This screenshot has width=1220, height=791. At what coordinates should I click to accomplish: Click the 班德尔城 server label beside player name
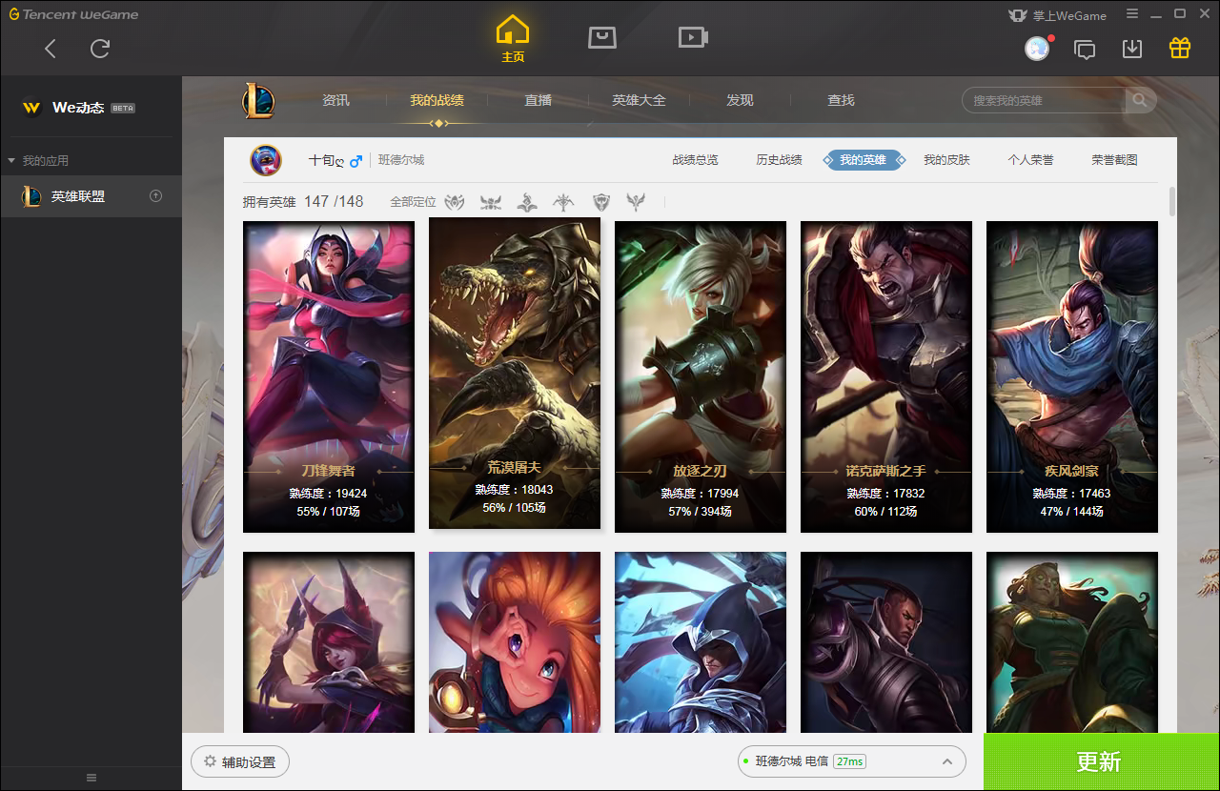(401, 160)
